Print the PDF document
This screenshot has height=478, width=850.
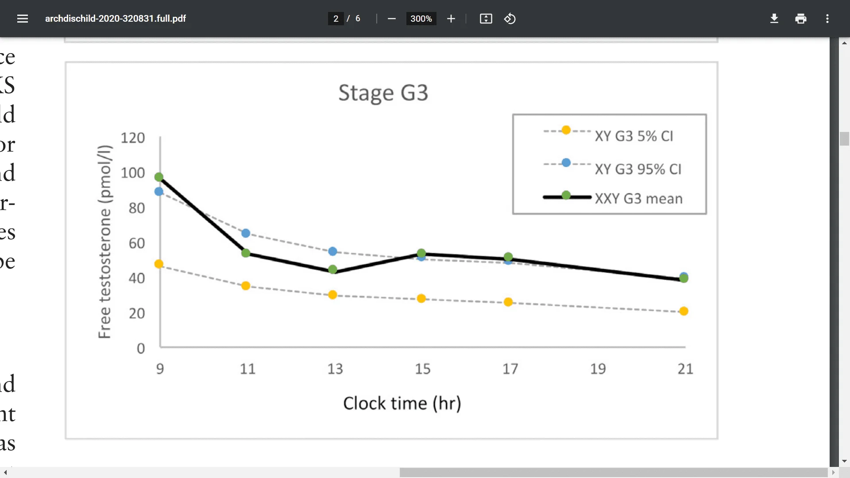(x=801, y=19)
